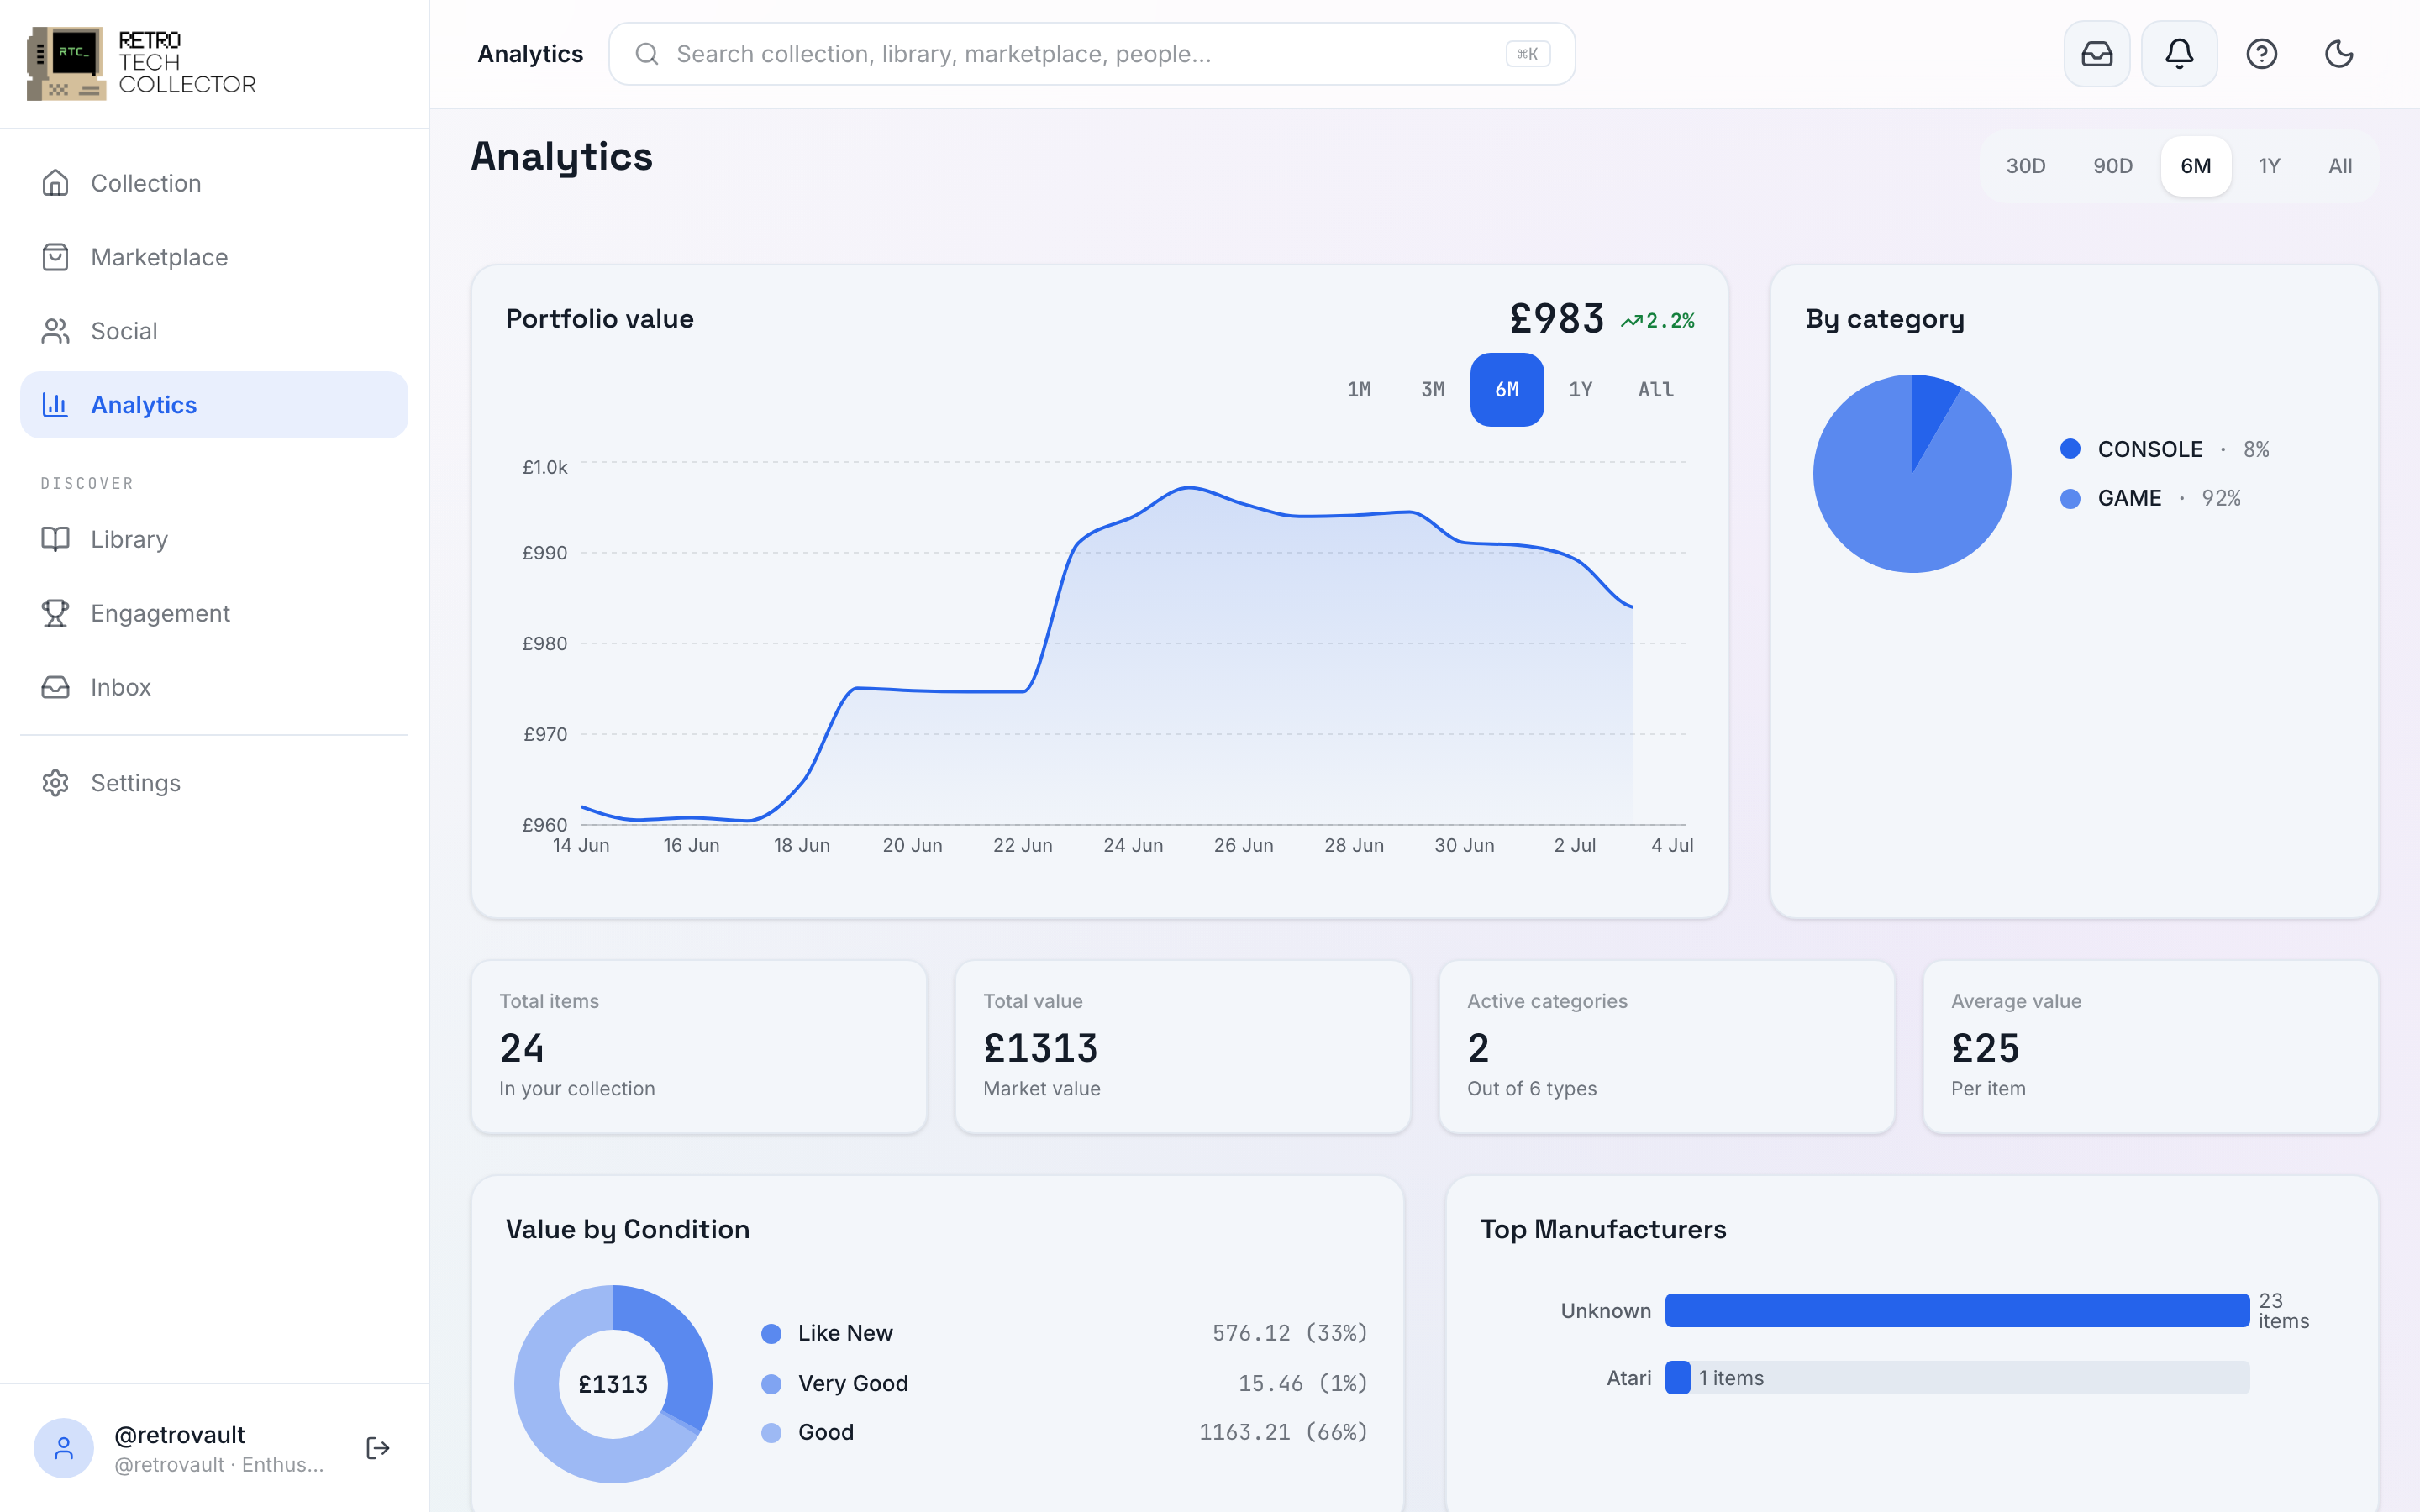Viewport: 2420px width, 1512px height.
Task: Click the Social people icon
Action: tap(56, 331)
